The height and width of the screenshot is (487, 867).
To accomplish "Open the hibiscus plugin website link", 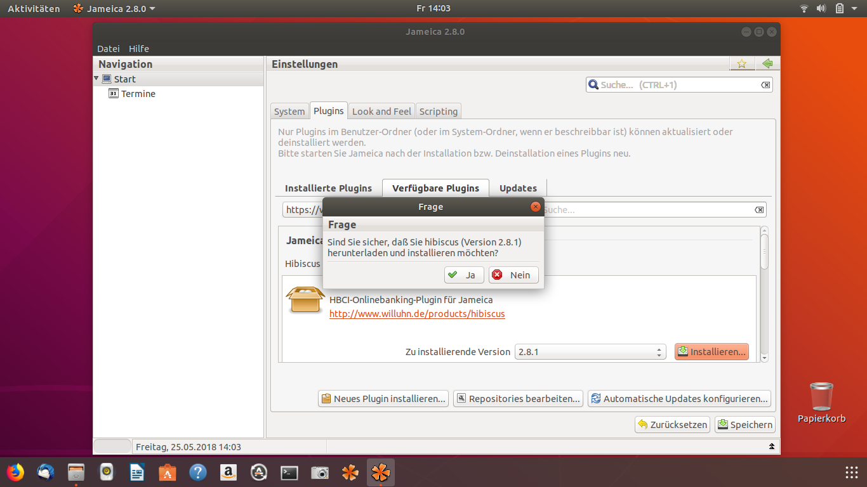I will (x=417, y=314).
